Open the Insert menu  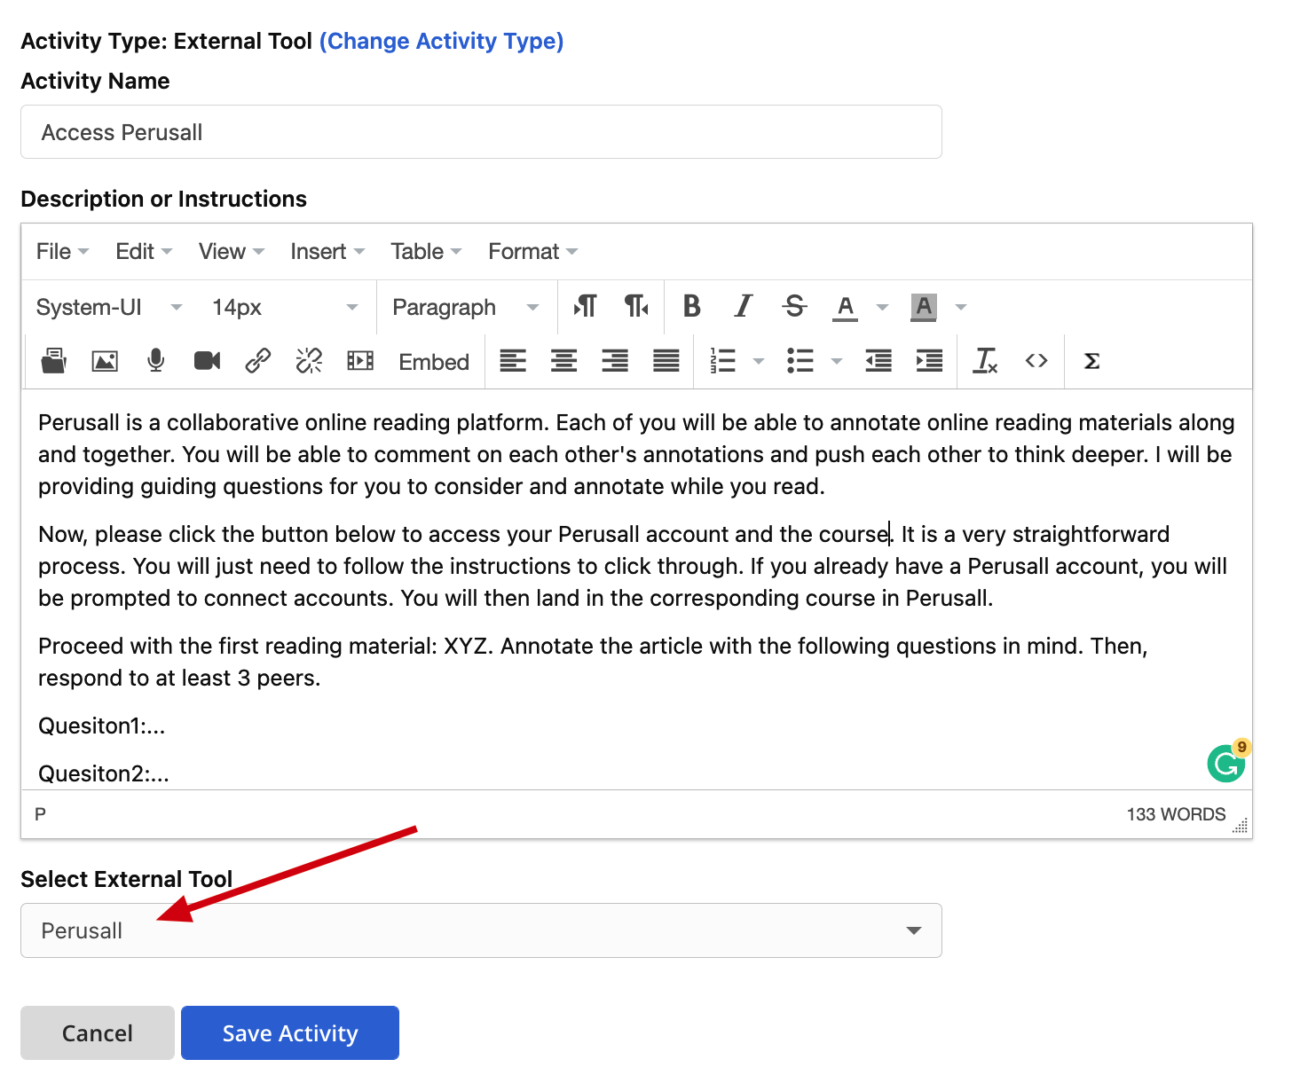(x=327, y=252)
